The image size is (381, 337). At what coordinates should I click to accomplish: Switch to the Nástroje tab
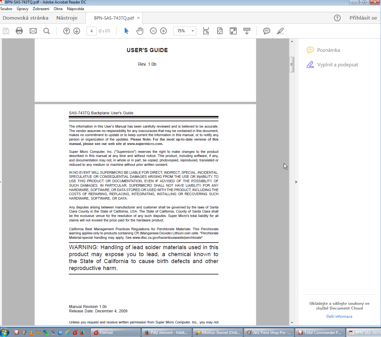67,18
